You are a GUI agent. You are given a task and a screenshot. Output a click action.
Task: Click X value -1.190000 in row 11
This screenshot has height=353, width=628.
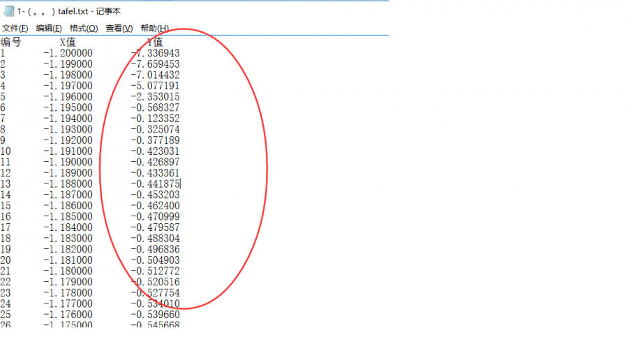pos(68,162)
